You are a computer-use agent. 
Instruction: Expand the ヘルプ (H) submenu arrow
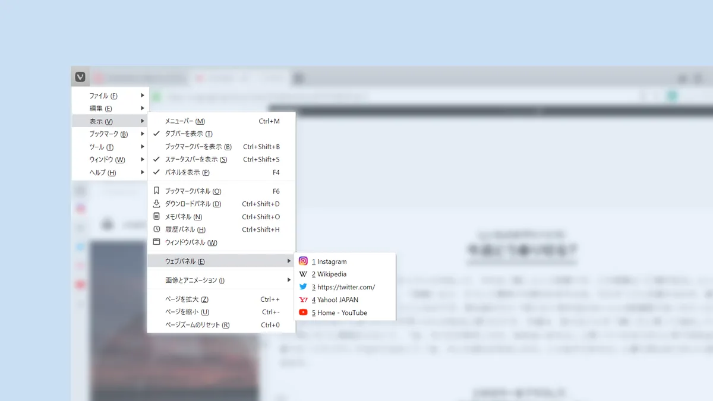click(x=142, y=172)
